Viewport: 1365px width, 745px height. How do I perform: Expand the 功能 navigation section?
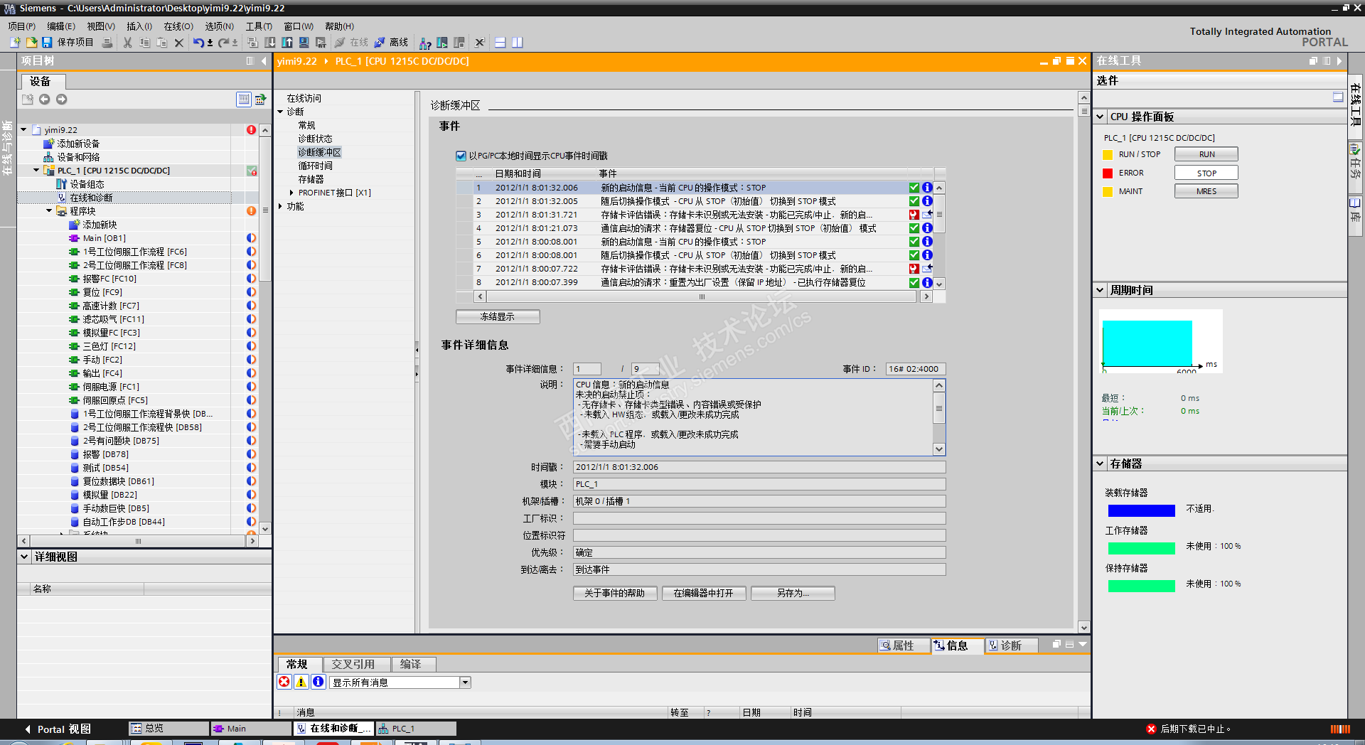coord(281,206)
